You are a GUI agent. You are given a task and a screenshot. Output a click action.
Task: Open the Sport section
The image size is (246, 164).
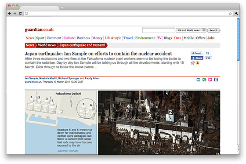click(x=40, y=38)
